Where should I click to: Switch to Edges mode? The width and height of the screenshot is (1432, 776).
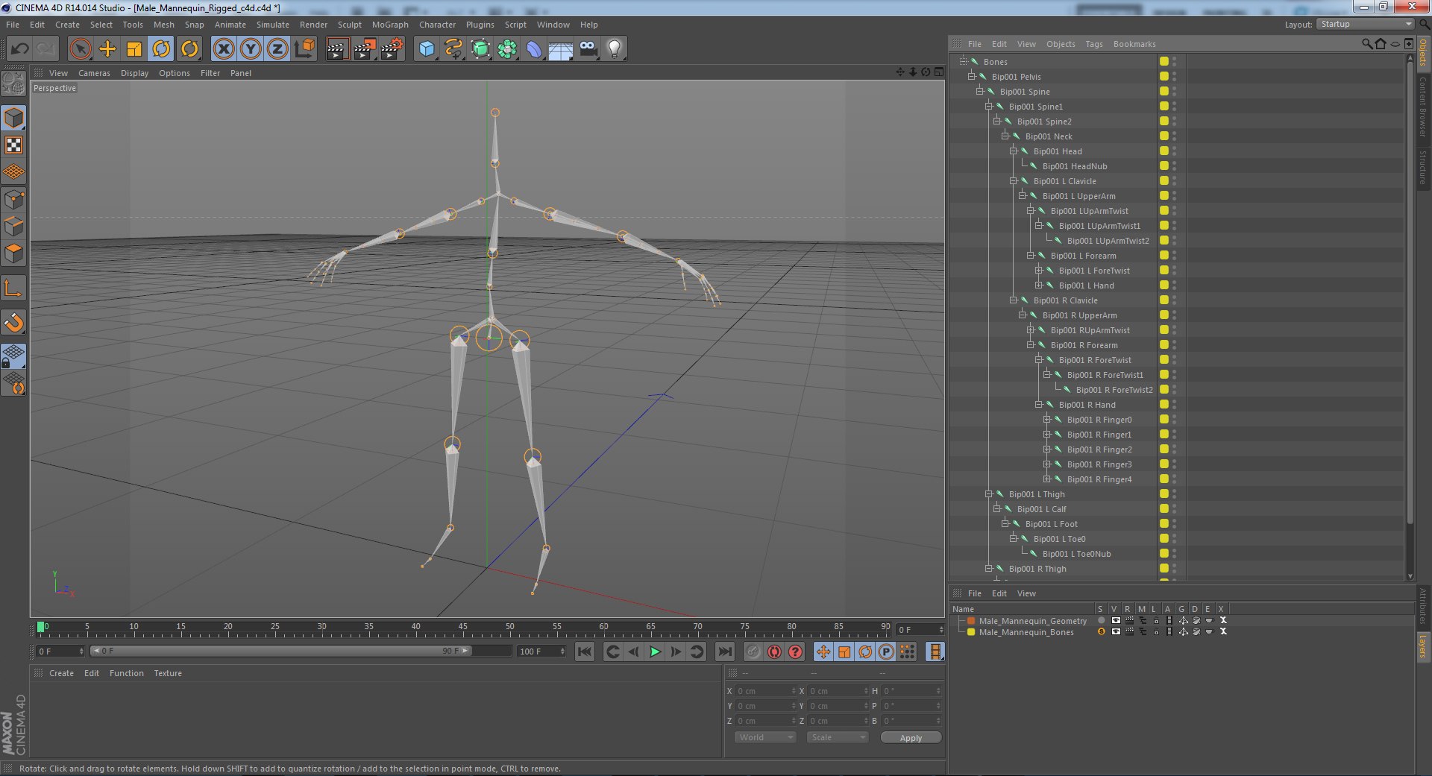(13, 227)
